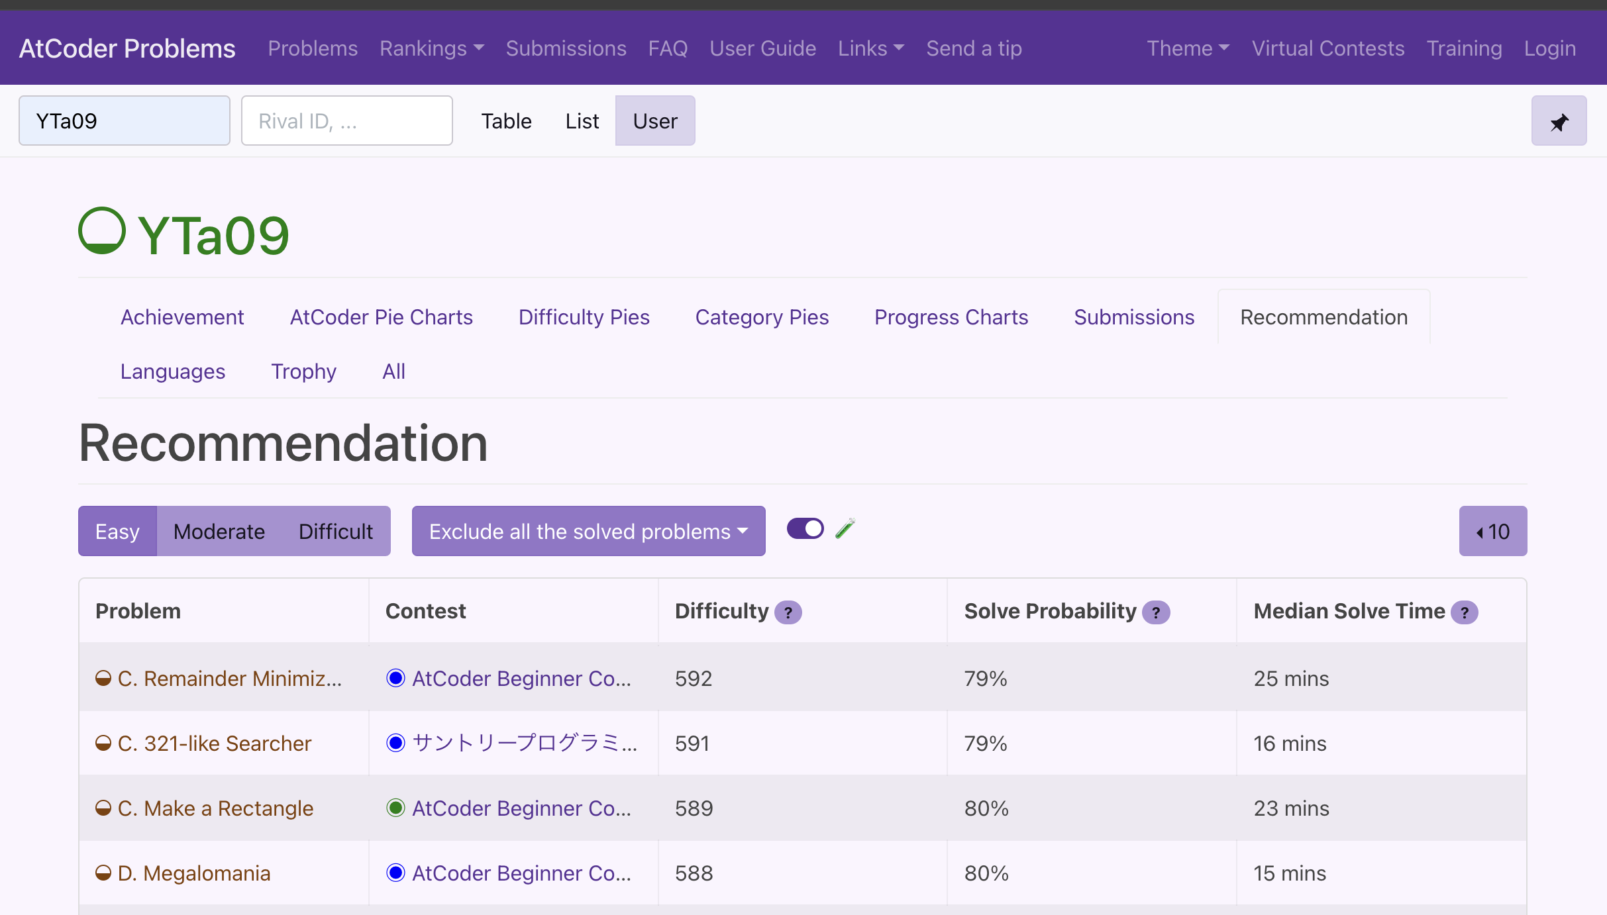Click the Solve Probability help icon
The height and width of the screenshot is (915, 1607).
1156,612
